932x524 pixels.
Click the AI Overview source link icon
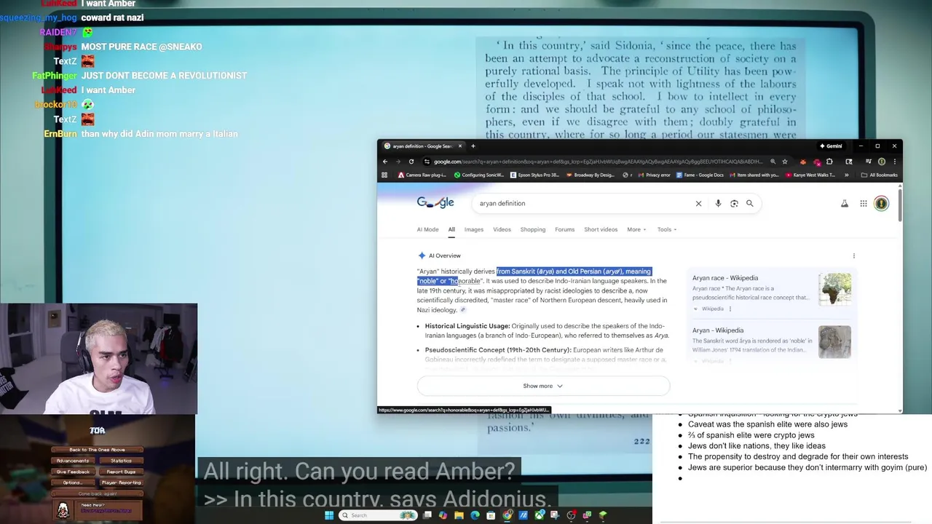coord(462,309)
